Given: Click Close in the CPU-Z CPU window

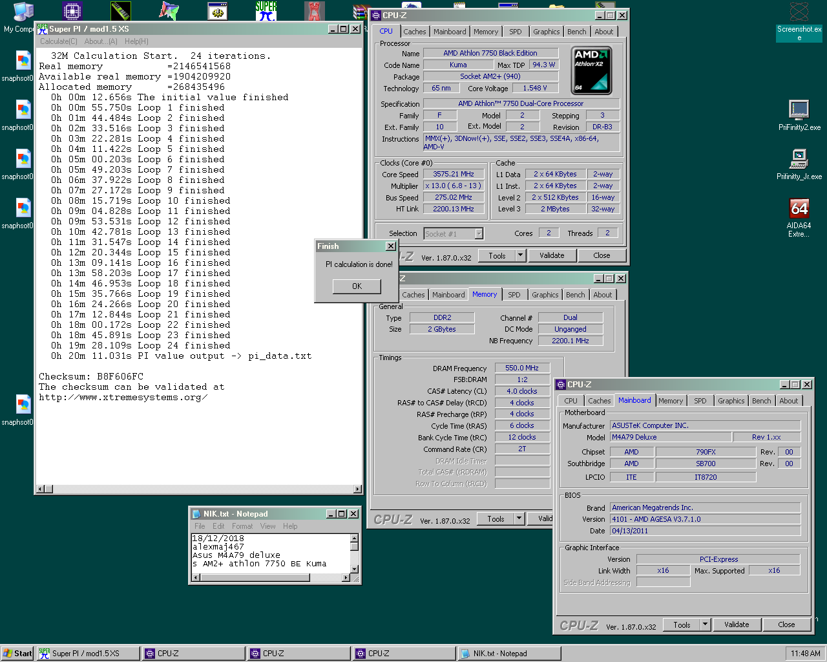Looking at the screenshot, I should pyautogui.click(x=602, y=255).
